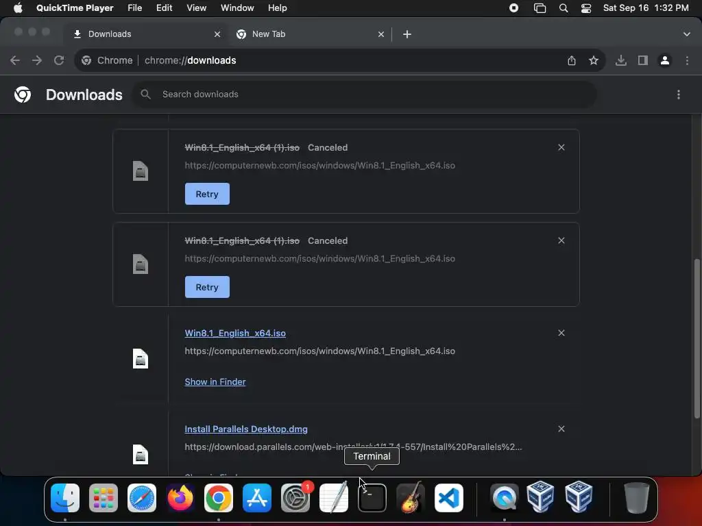
Task: Click the screen mirroring icon in menu bar
Action: 540,8
